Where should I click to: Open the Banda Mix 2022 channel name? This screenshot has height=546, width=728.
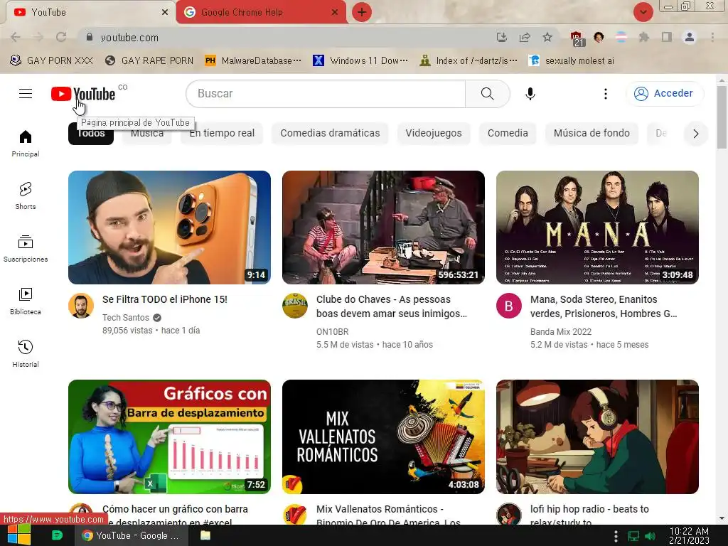click(x=561, y=332)
